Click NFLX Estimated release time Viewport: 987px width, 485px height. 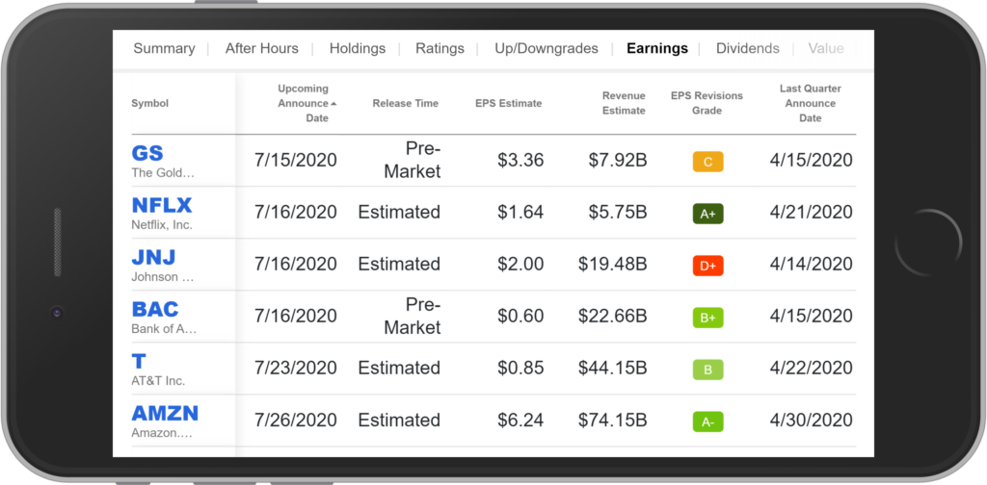[x=399, y=213]
